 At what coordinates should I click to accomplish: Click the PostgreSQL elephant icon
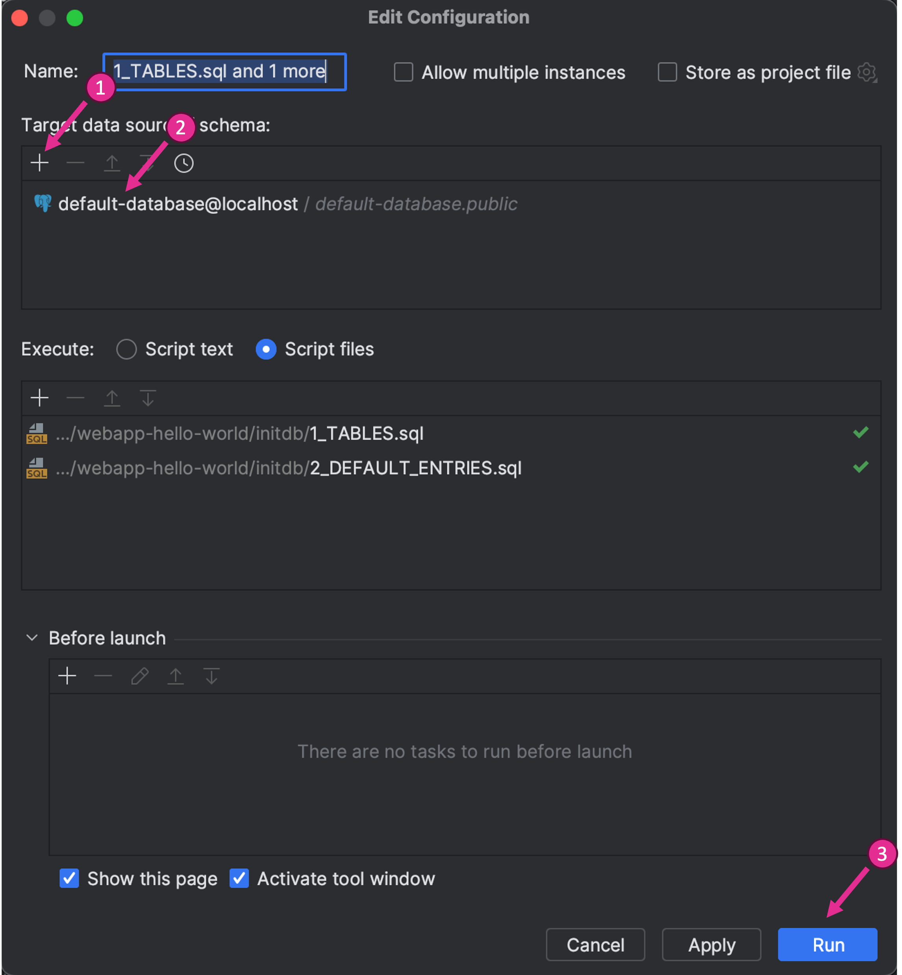tap(43, 203)
